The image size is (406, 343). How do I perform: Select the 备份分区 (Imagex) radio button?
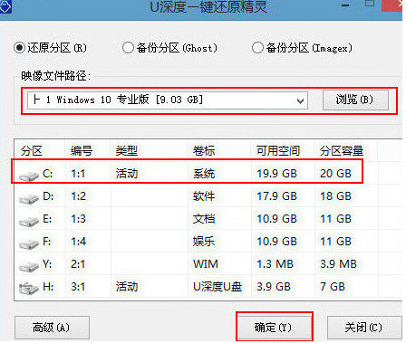tap(257, 48)
